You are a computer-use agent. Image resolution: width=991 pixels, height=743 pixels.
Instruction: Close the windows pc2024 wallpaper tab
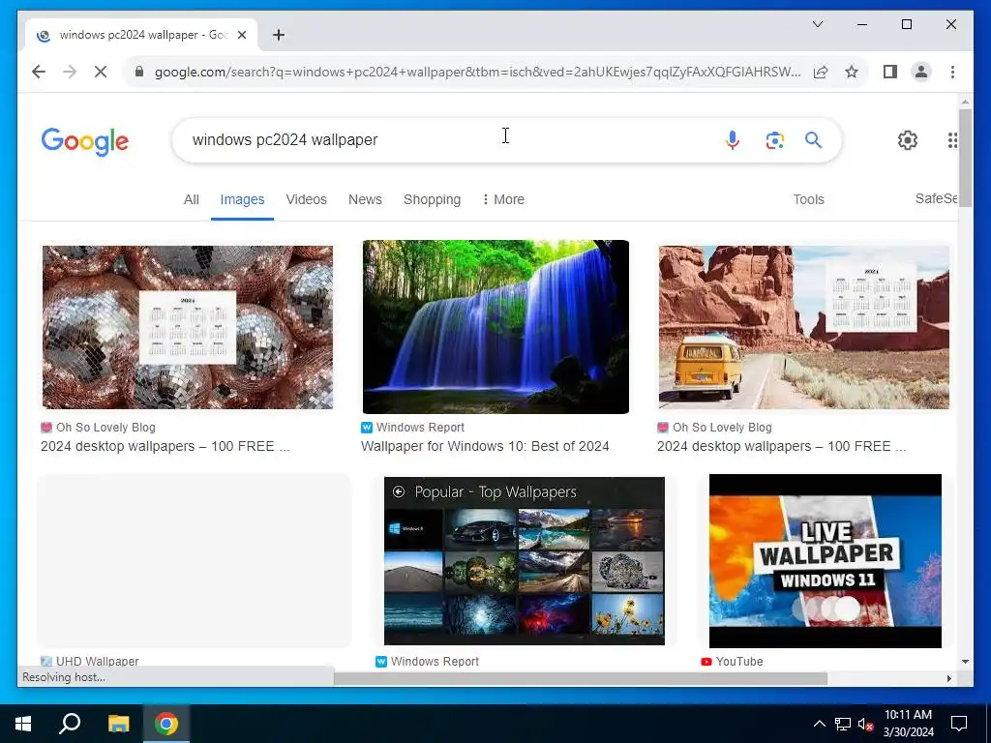(x=241, y=35)
